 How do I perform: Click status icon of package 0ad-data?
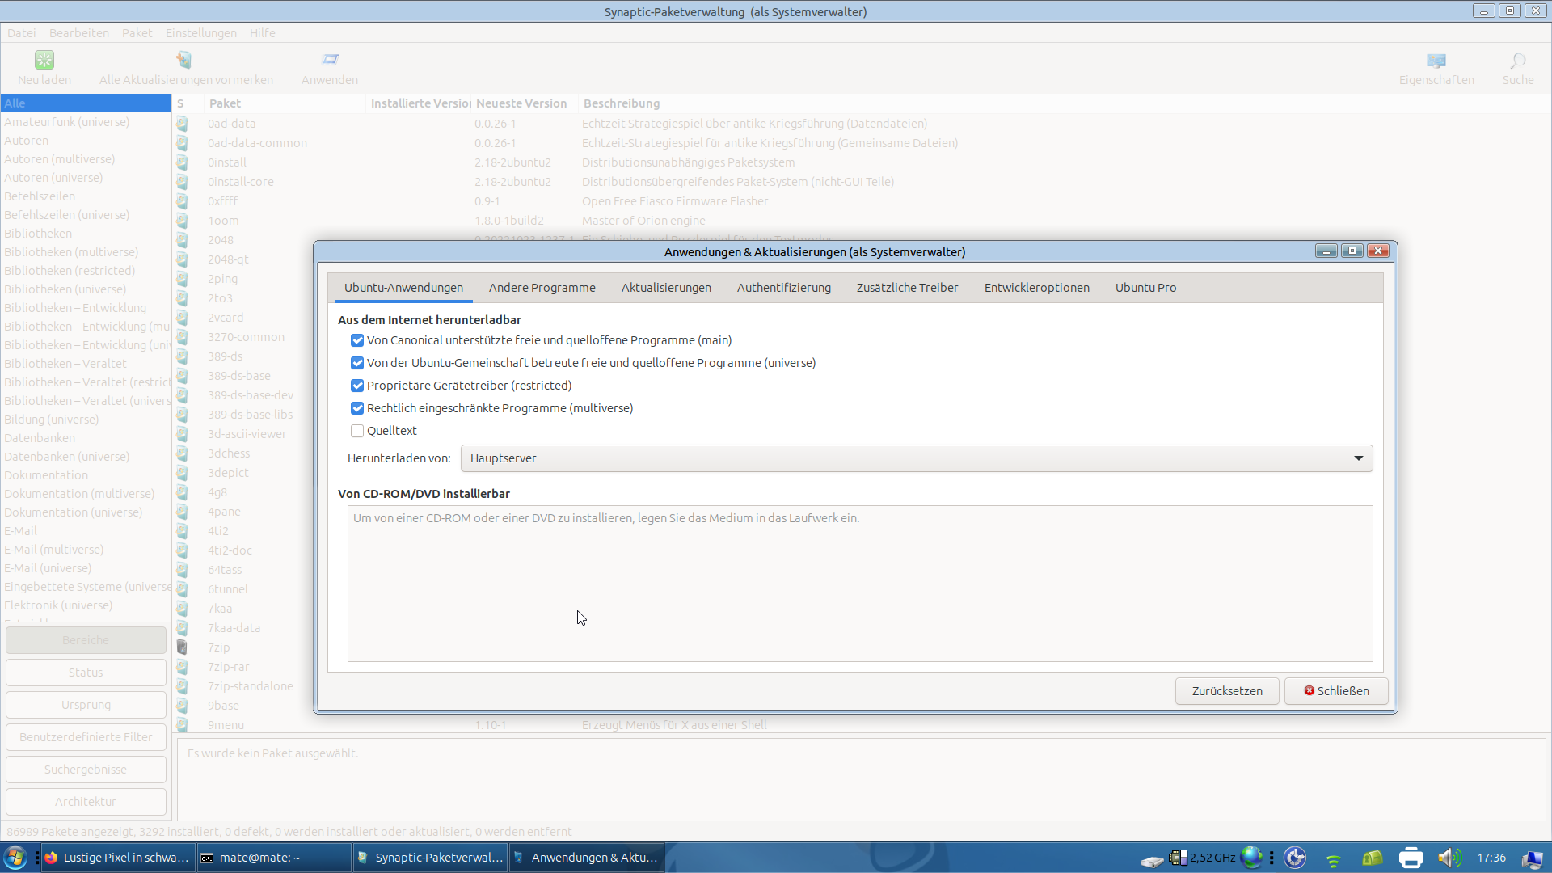coord(183,124)
